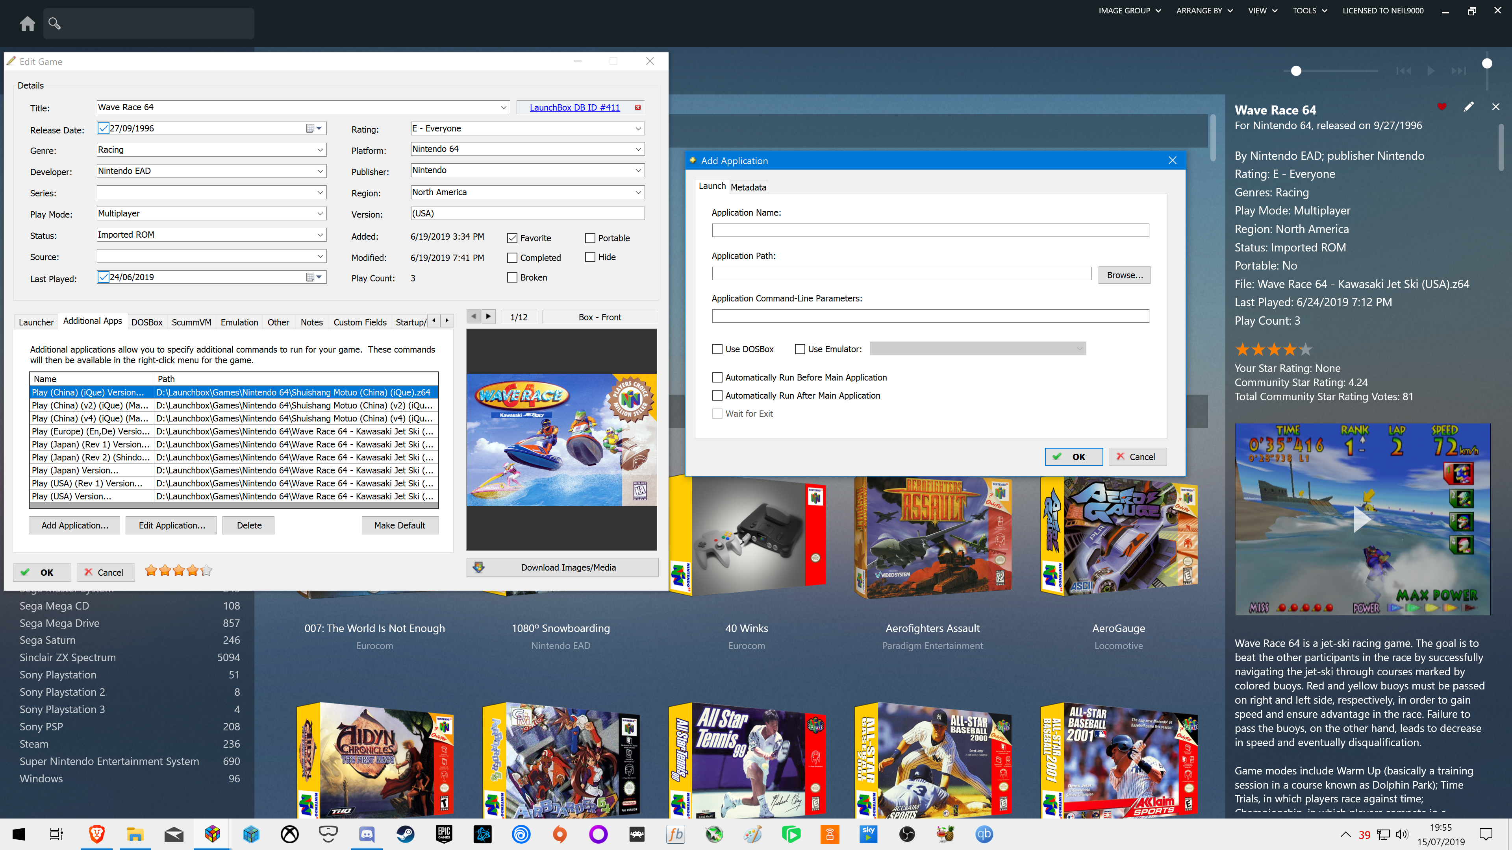Check the Portable checkbox

tap(591, 238)
